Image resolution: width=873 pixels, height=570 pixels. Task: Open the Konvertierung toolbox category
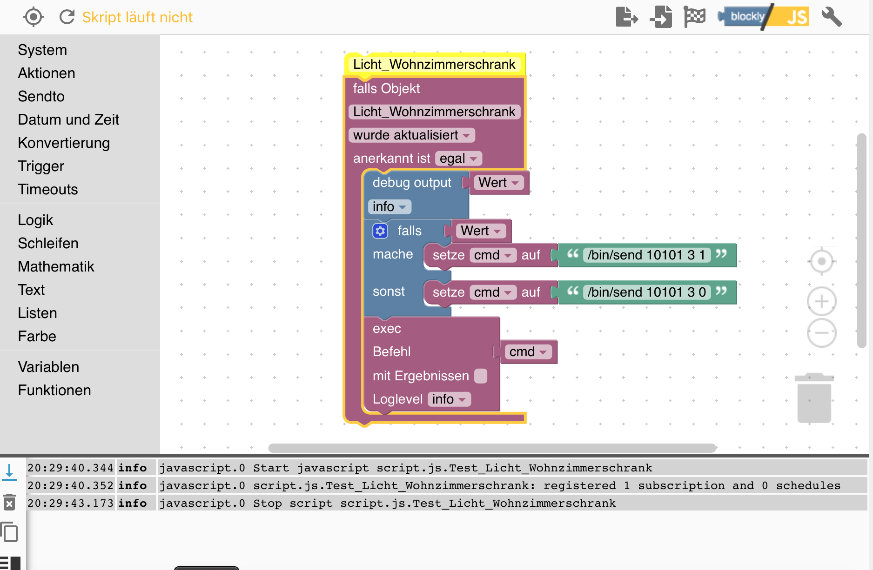(64, 143)
